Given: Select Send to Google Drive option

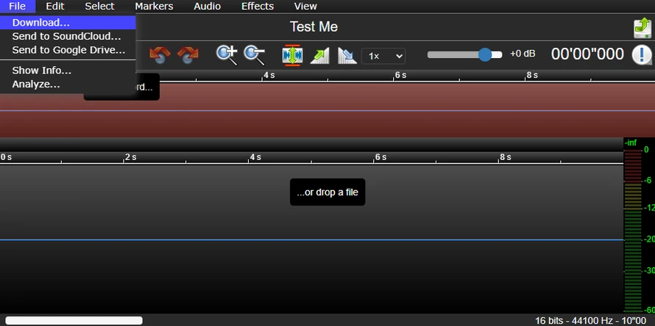Looking at the screenshot, I should click(x=68, y=50).
